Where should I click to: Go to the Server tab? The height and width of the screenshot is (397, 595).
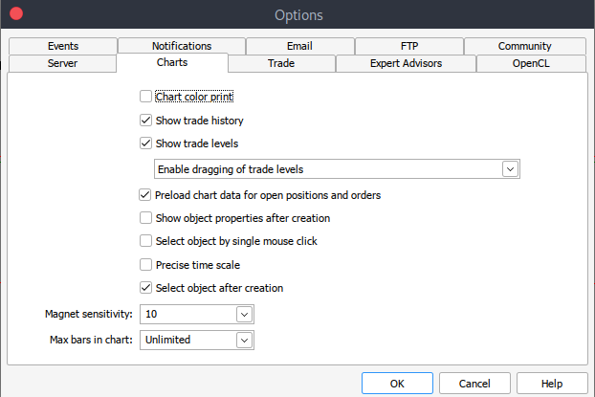62,64
